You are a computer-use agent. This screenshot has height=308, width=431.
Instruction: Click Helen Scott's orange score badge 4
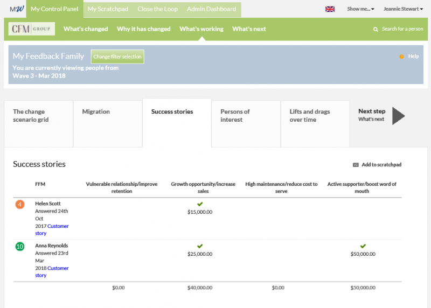pos(20,205)
